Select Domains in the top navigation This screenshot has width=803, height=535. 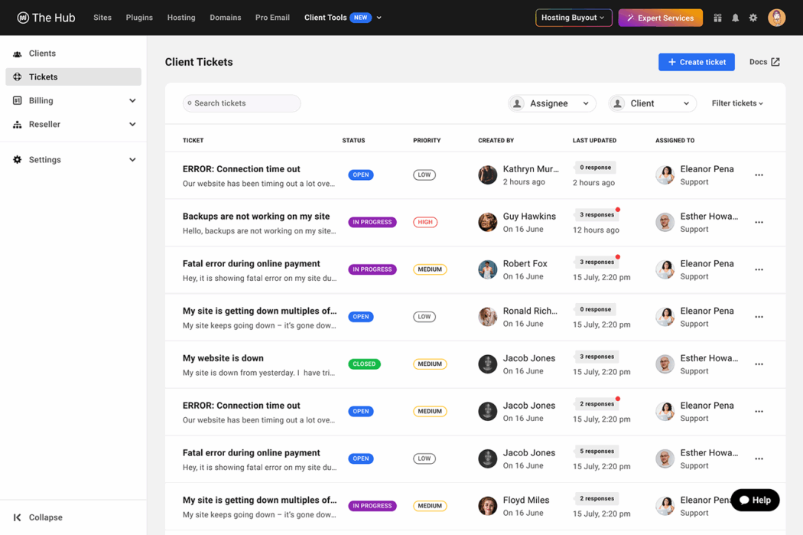pyautogui.click(x=225, y=17)
